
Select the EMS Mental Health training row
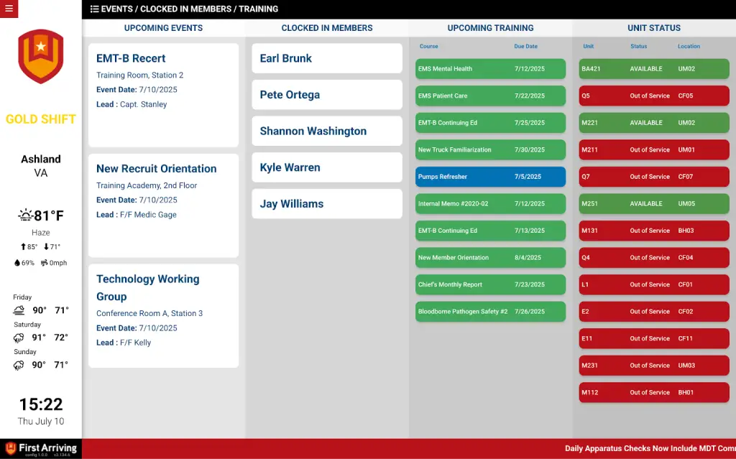coord(490,69)
